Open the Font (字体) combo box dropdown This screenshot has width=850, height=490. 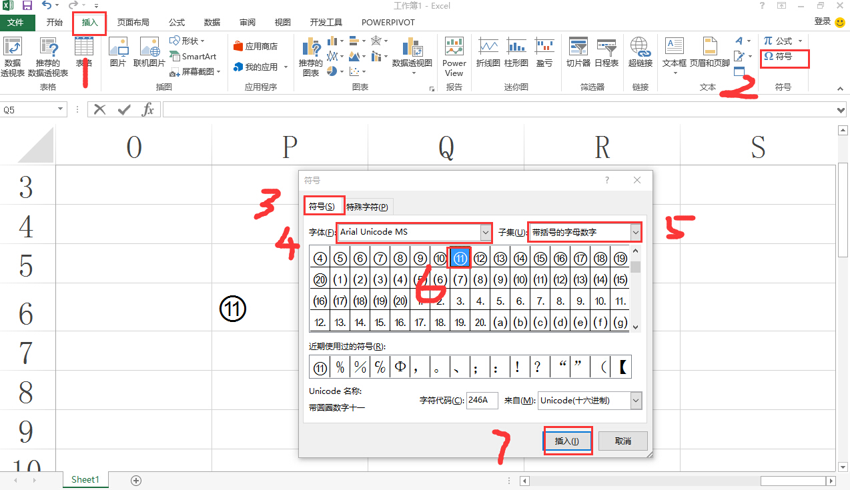coord(485,232)
